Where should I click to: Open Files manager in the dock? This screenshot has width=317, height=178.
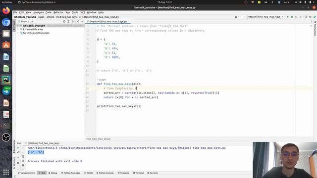[6, 34]
